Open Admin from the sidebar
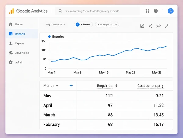183x138 pixels. coord(22,62)
